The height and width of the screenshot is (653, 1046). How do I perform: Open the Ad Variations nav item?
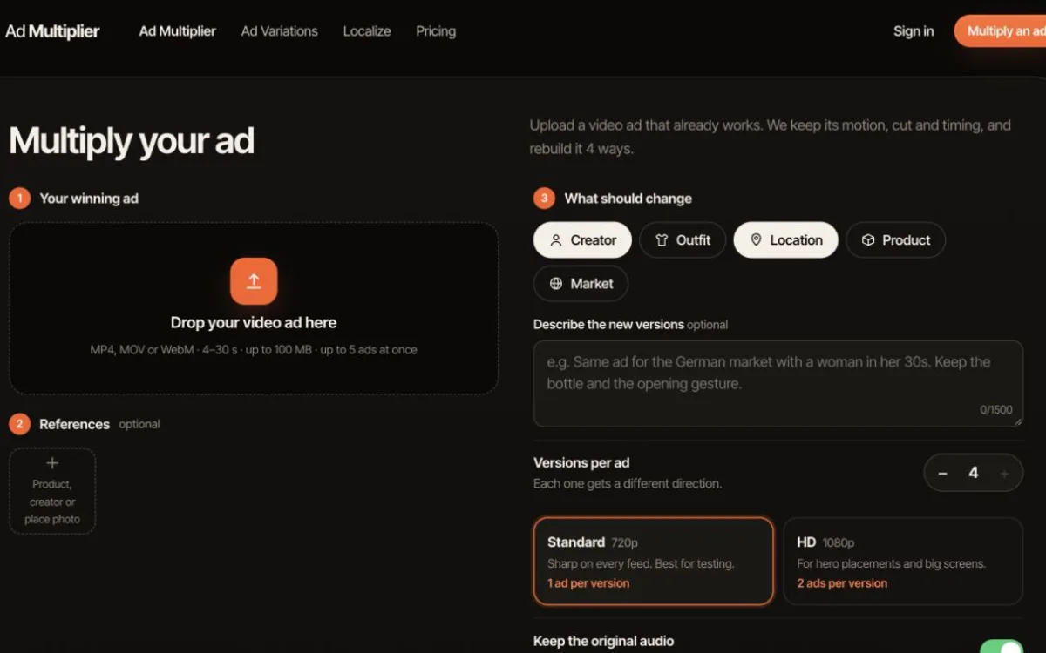[x=280, y=31]
